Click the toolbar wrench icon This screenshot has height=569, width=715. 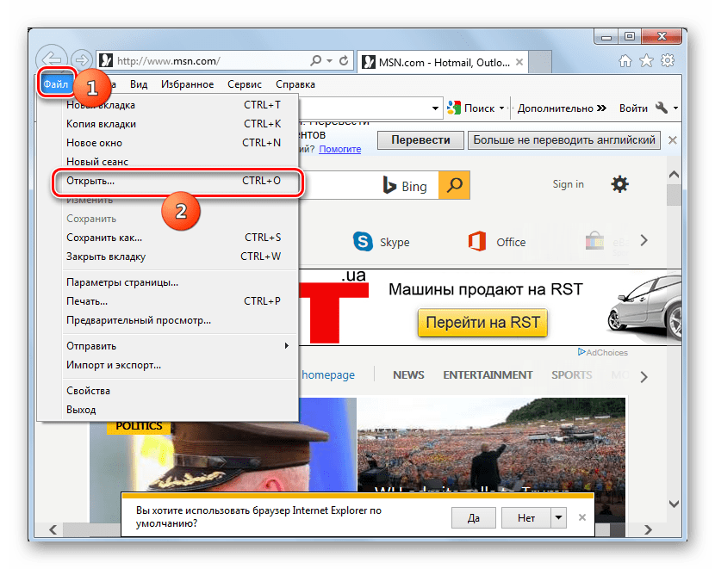(661, 108)
